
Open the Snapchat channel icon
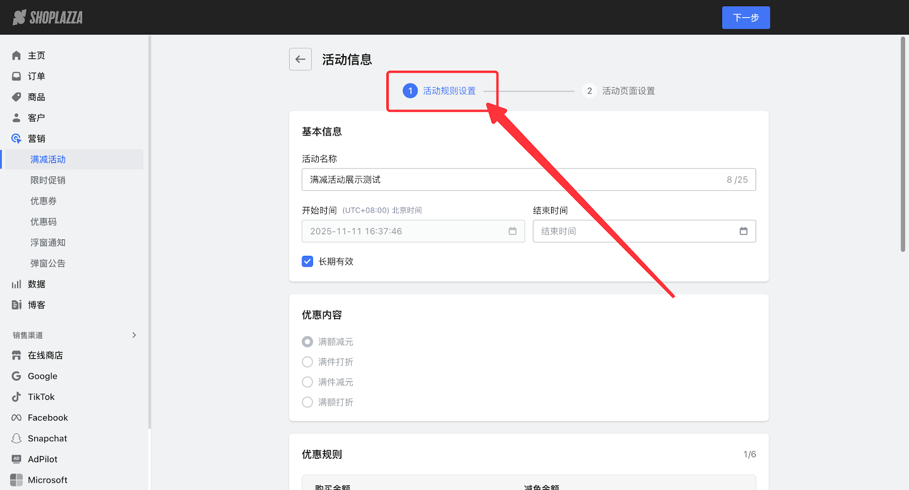point(16,438)
